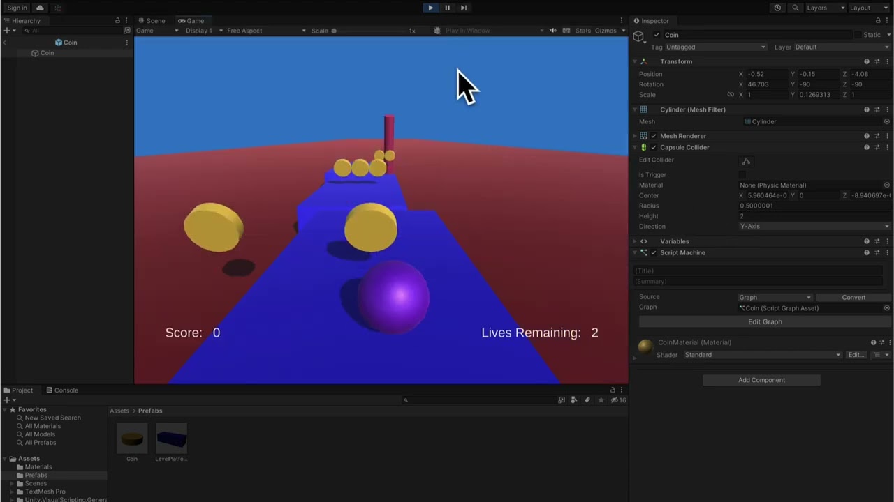Screen dimensions: 894x502
Task: Open Capsule Collider help icon
Action: pyautogui.click(x=867, y=147)
